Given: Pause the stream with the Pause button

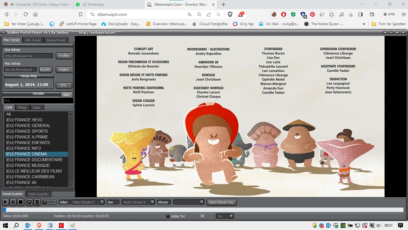Looking at the screenshot, I should click(x=13, y=202).
